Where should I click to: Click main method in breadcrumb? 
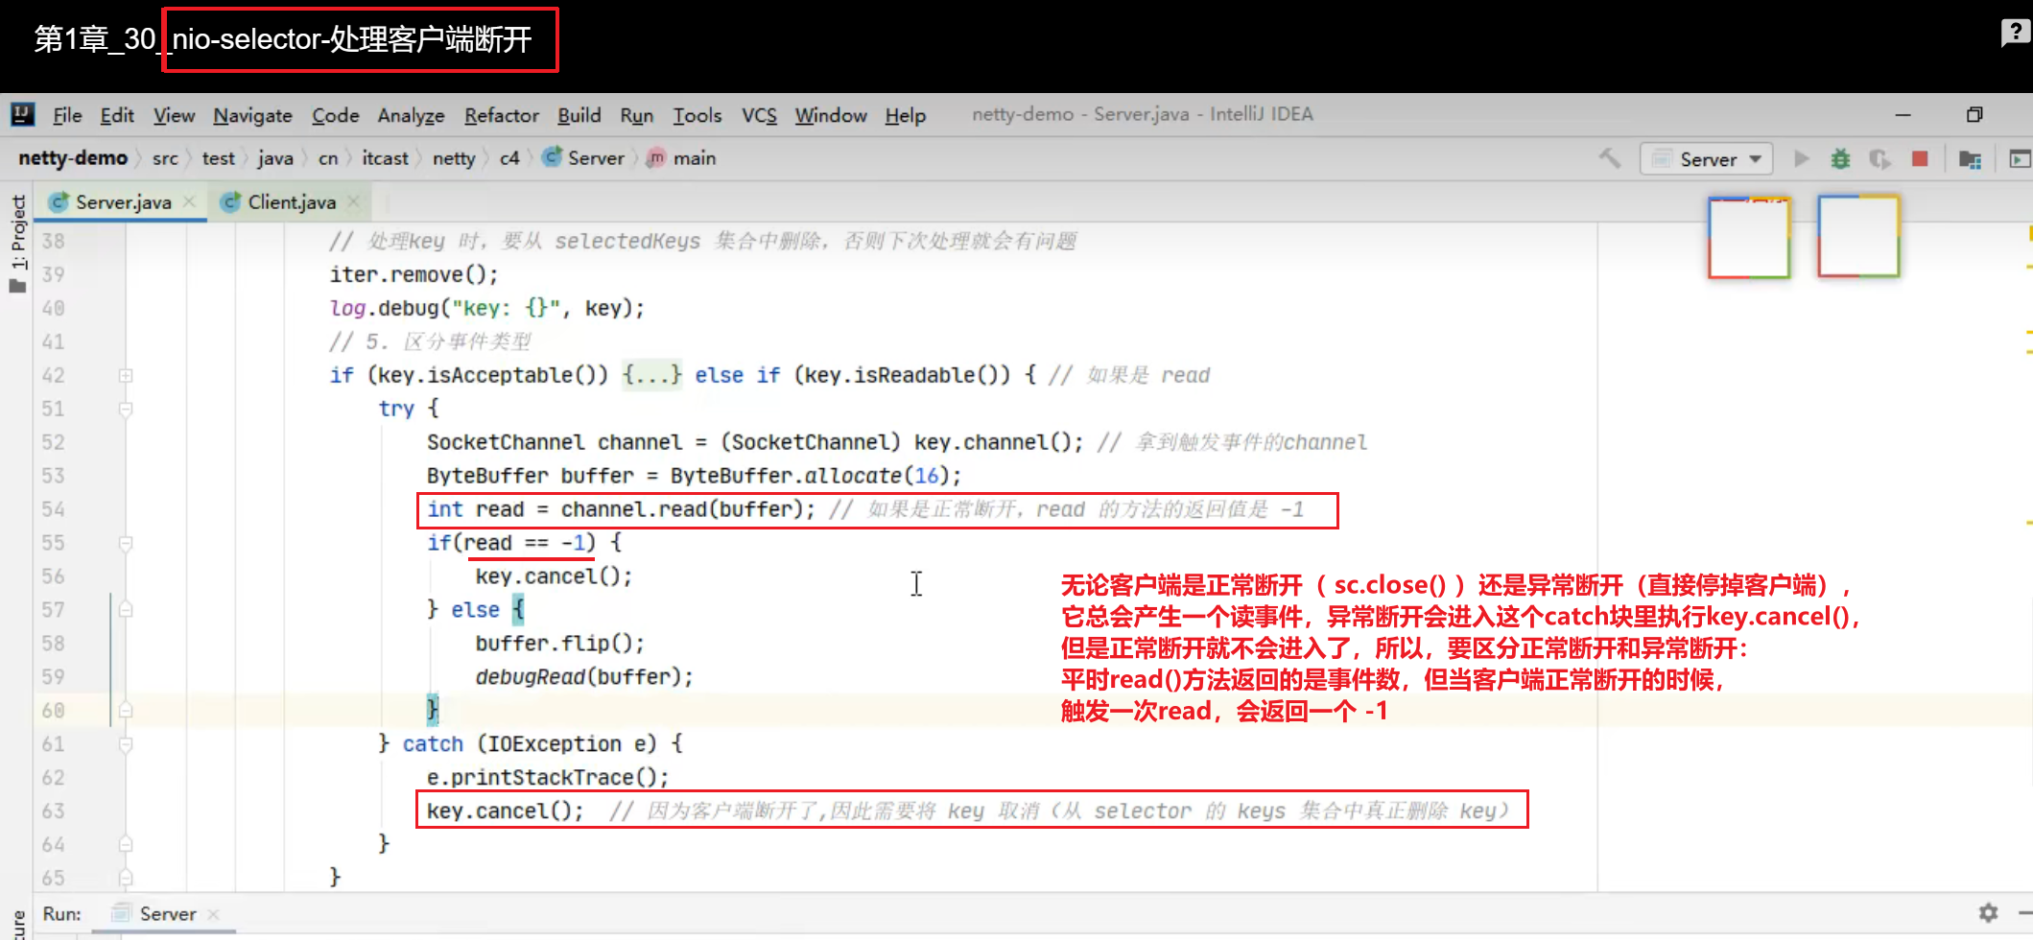(x=682, y=158)
